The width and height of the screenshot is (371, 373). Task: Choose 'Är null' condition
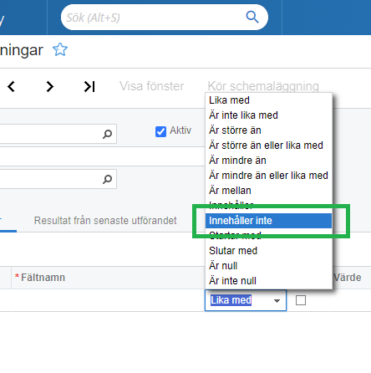(269, 266)
